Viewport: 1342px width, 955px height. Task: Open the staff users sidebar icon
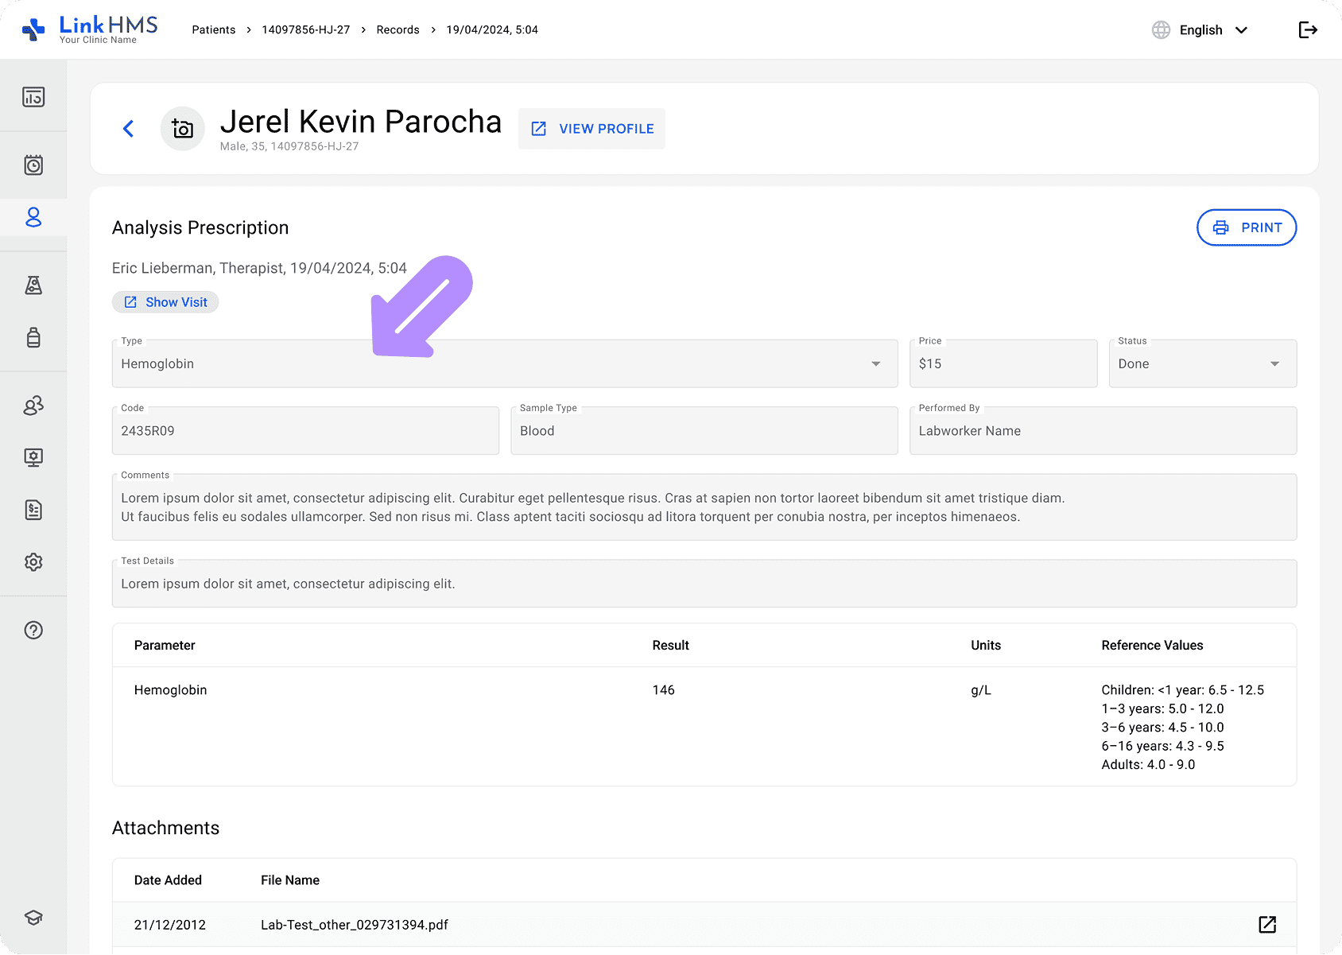pos(33,406)
